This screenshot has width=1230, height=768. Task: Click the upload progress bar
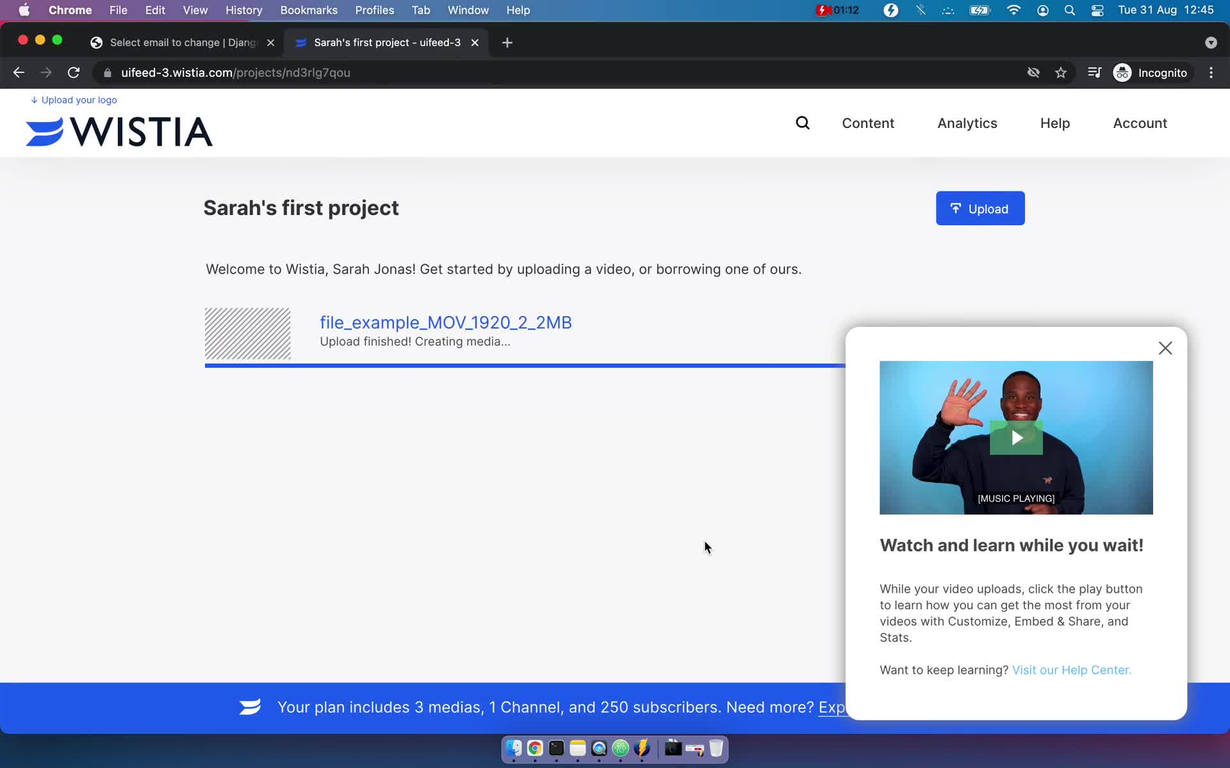point(525,365)
